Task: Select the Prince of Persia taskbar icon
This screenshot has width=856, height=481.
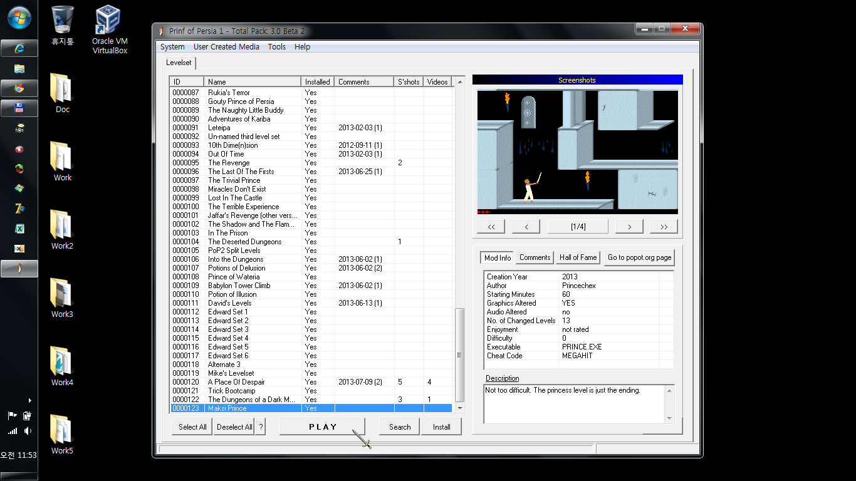Action: 19,269
